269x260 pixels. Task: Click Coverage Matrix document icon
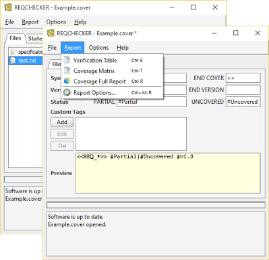coord(67,71)
